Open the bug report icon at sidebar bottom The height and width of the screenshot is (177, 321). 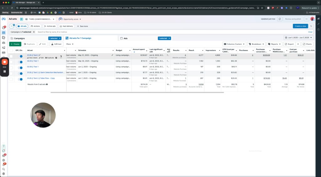pyautogui.click(x=3, y=174)
